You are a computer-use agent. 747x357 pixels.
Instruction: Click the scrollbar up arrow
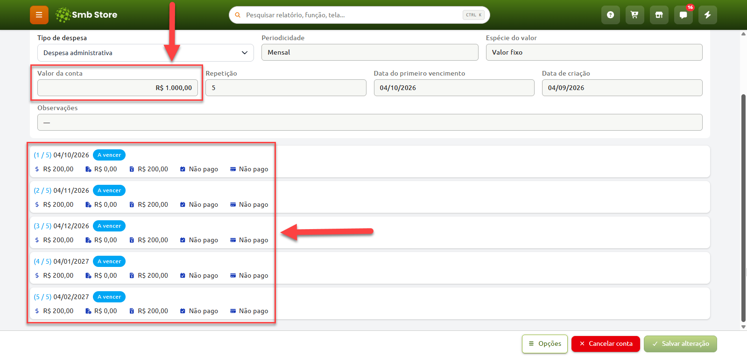pyautogui.click(x=743, y=34)
